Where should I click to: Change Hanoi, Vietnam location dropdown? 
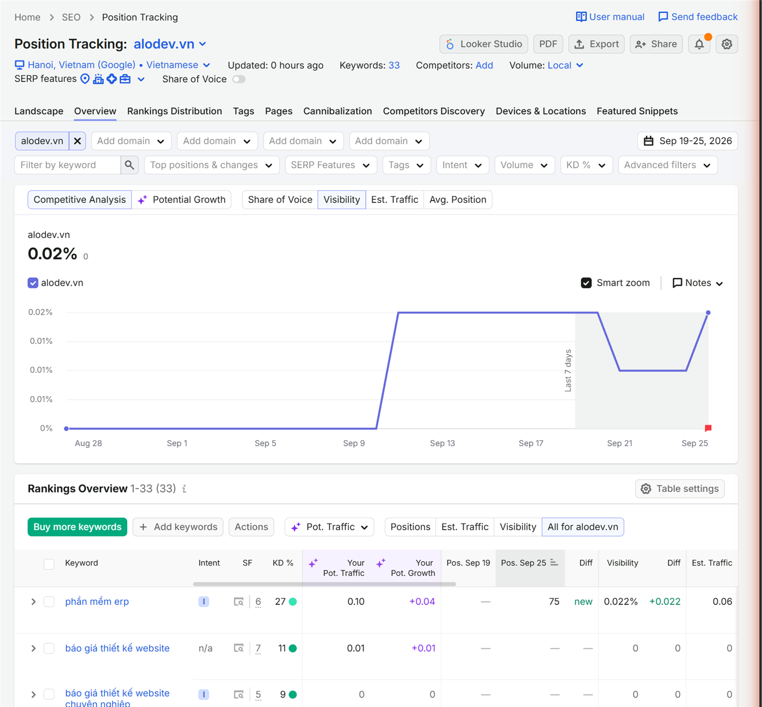pyautogui.click(x=113, y=65)
